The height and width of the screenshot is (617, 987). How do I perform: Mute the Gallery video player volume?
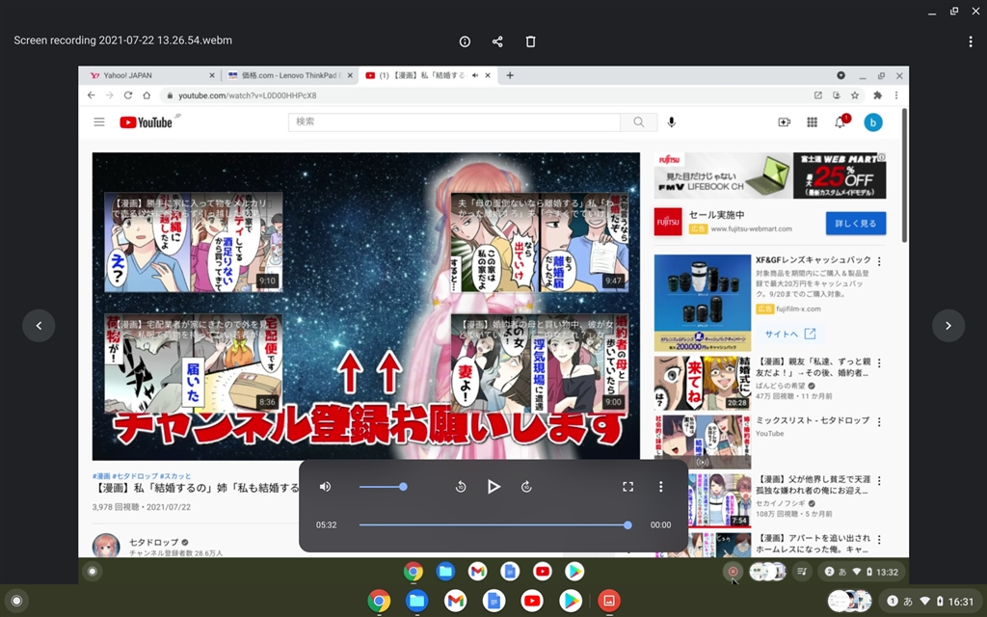coord(325,487)
